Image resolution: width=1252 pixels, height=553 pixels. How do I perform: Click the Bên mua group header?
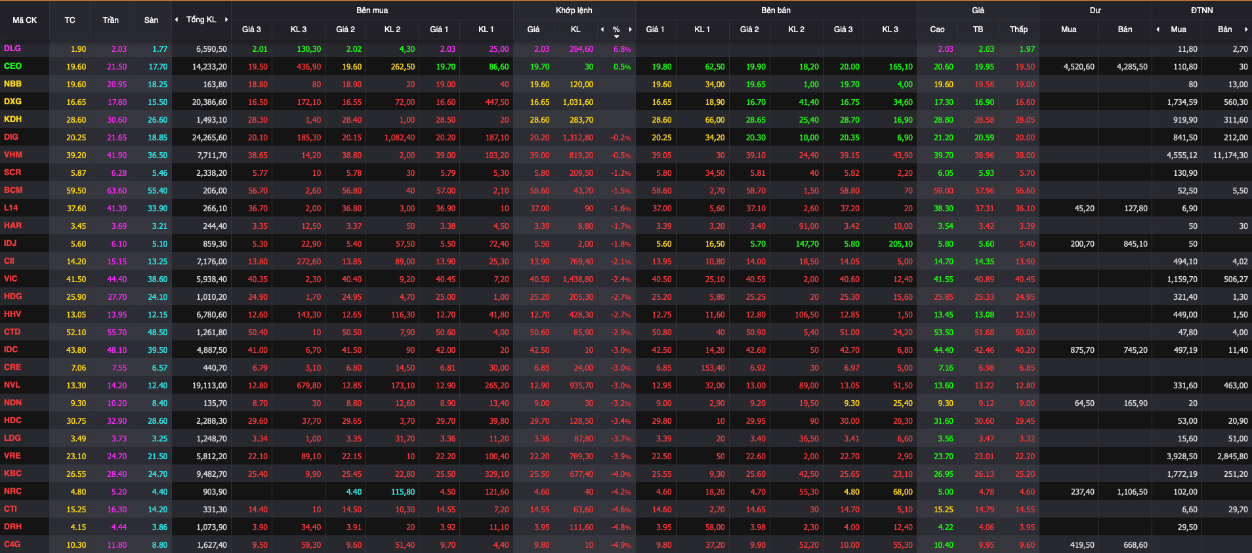pos(372,10)
